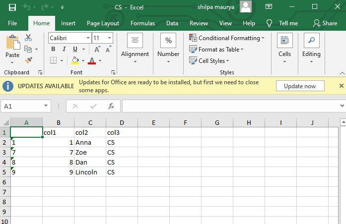This screenshot has height=224, width=346.
Task: Toggle Underline formatting
Action: (x=75, y=49)
